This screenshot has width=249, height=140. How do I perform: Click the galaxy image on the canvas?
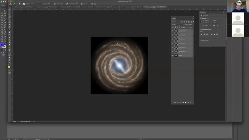pyautogui.click(x=119, y=65)
